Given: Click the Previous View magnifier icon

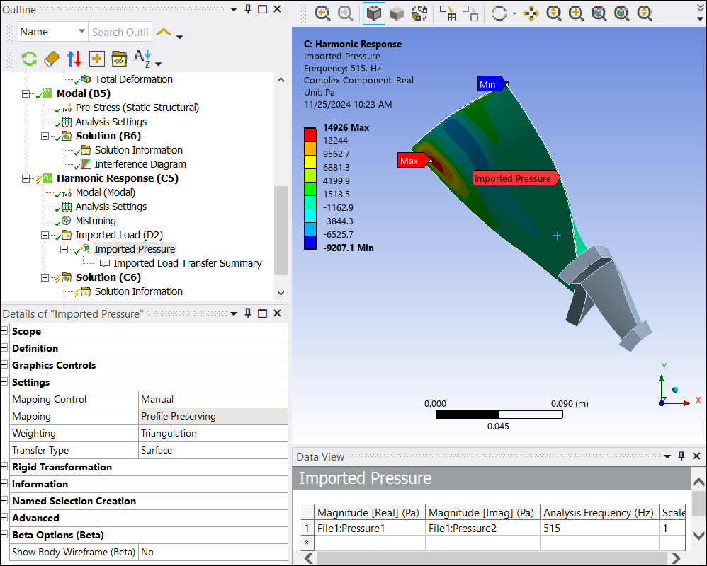Looking at the screenshot, I should coord(323,13).
